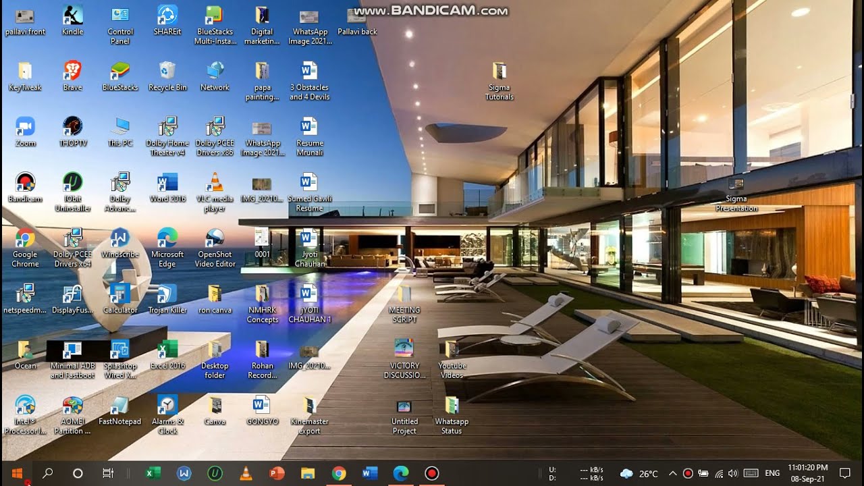
Task: Open the KeyTweak desktop shortcut
Action: coord(25,76)
